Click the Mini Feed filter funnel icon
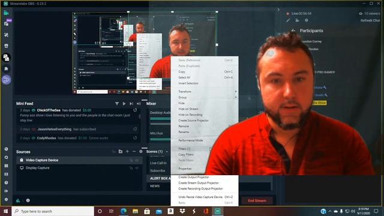This screenshot has width=384, height=216. click(117, 104)
